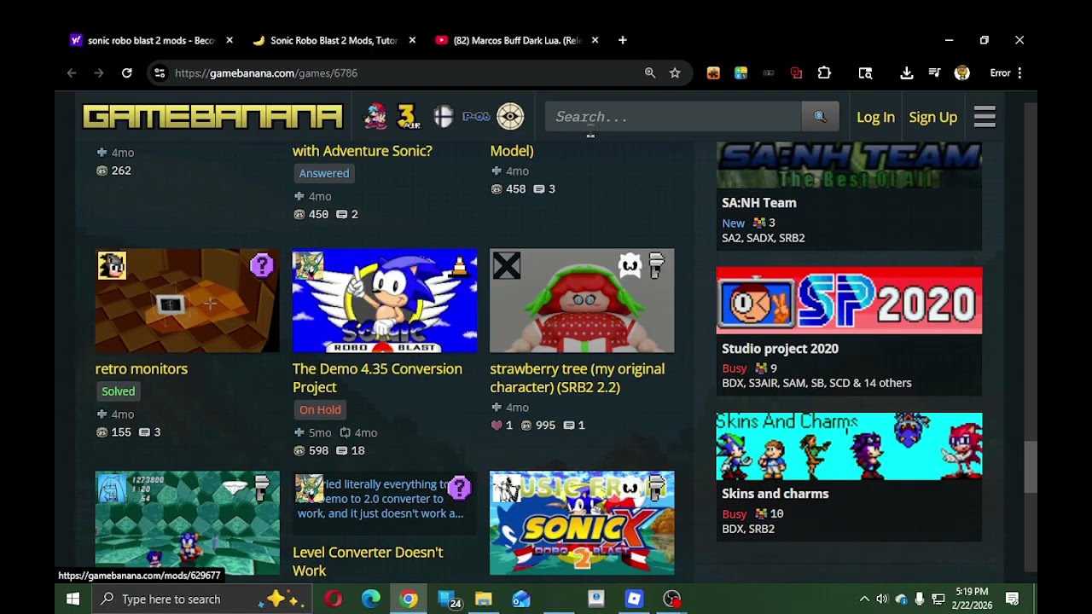The image size is (1092, 614).
Task: Open Microsoft Edge from the taskbar
Action: 371,599
